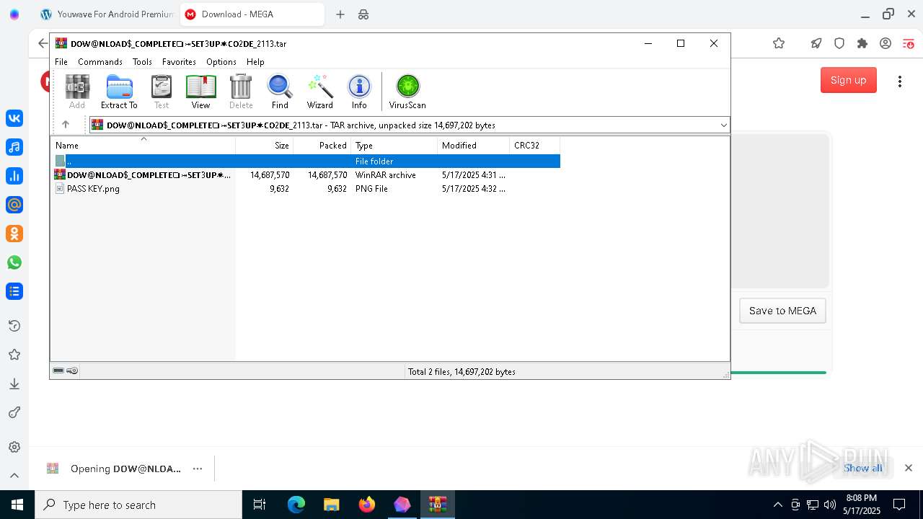This screenshot has width=923, height=519.
Task: Run the VirusScan bug icon
Action: coord(407,92)
